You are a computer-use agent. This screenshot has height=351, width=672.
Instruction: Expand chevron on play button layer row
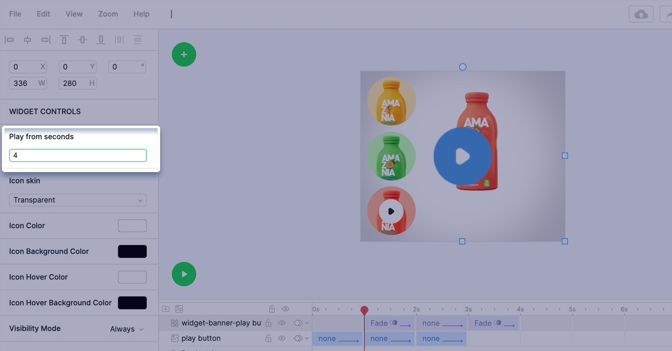[307, 339]
